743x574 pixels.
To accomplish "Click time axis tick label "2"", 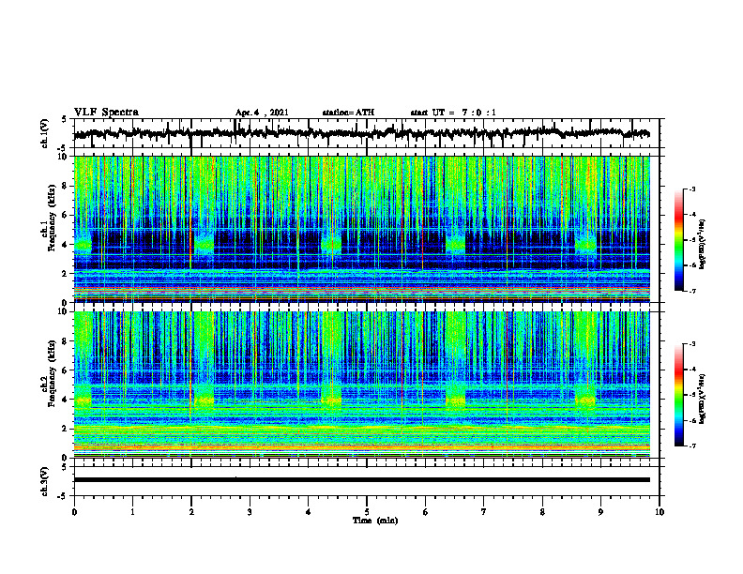I will point(191,512).
